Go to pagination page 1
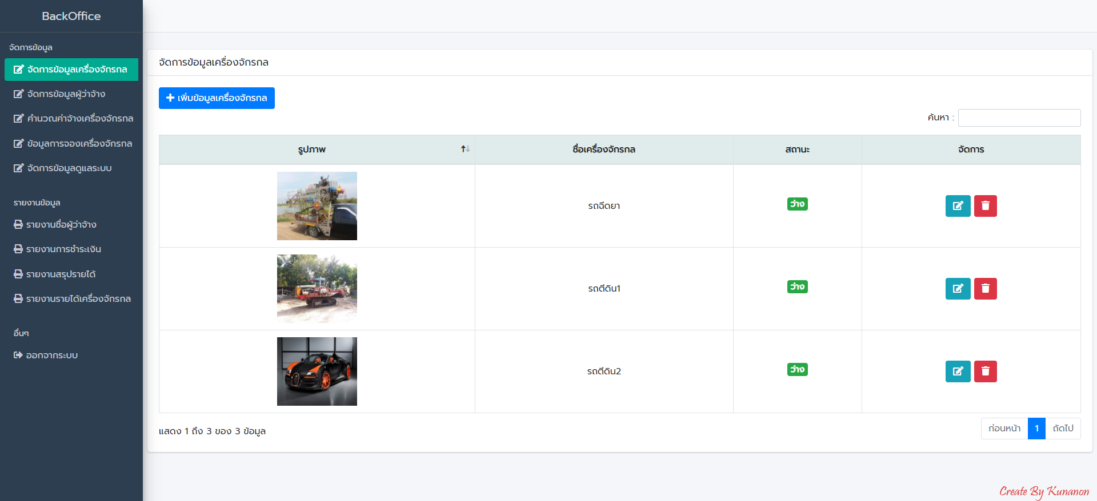Image resolution: width=1097 pixels, height=501 pixels. click(x=1036, y=429)
